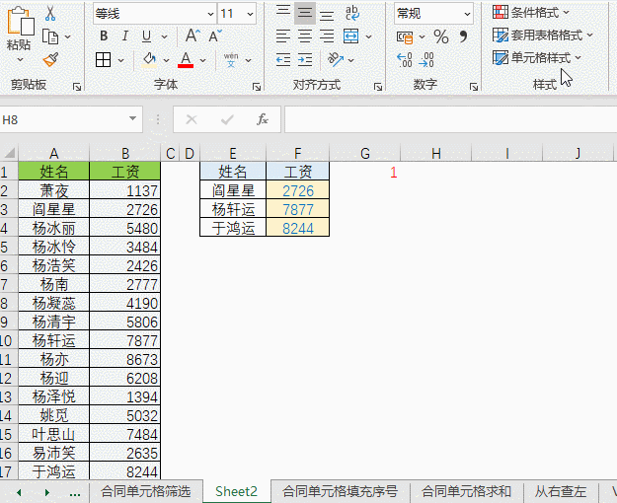Apply percent style
The height and width of the screenshot is (503, 617).
pos(441,36)
